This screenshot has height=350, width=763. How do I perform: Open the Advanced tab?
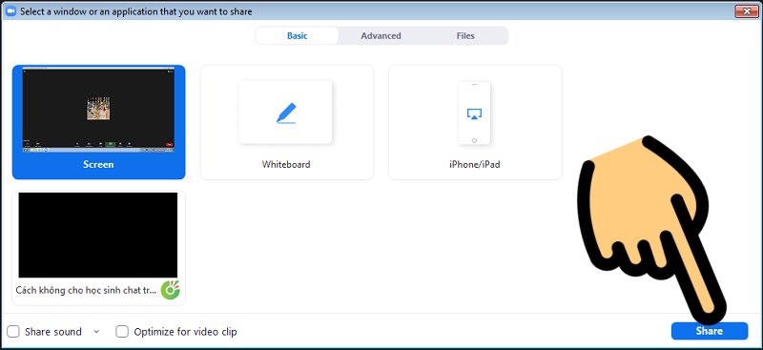[x=381, y=36]
